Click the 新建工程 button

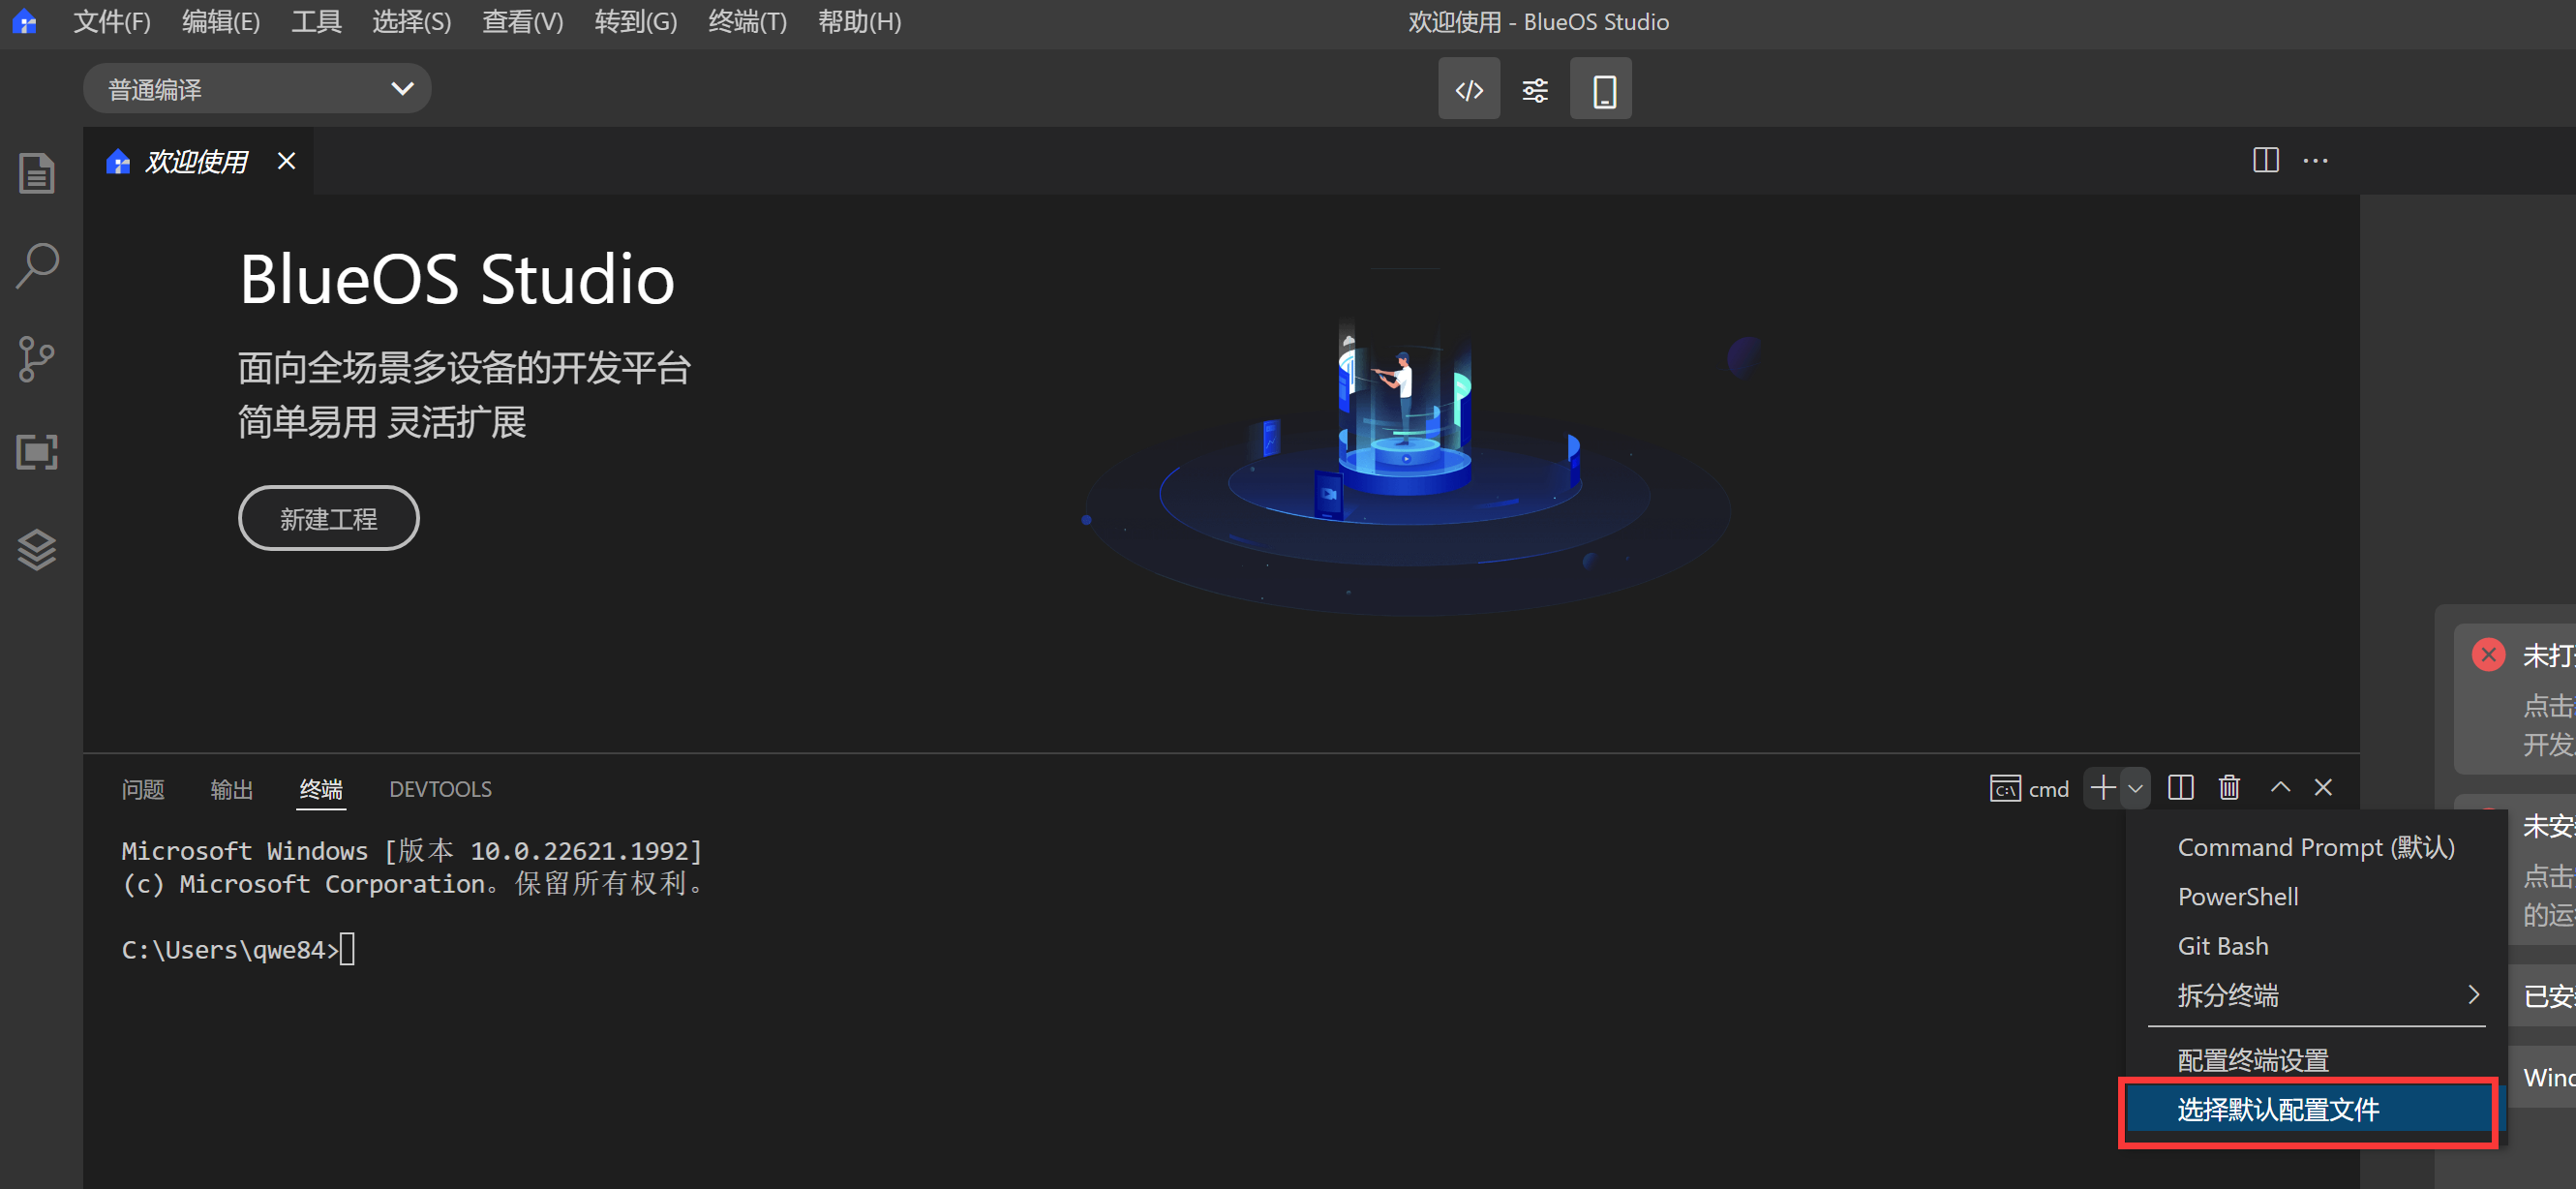pyautogui.click(x=328, y=519)
